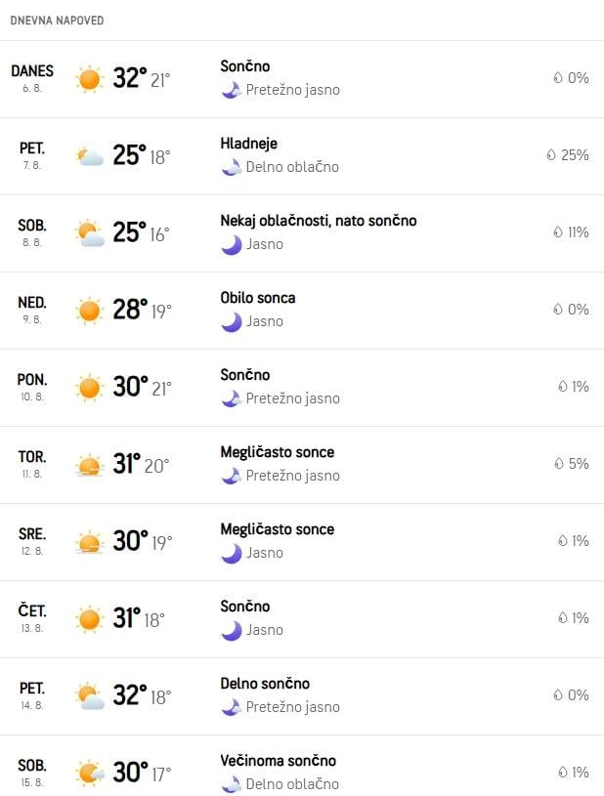Open the Pon. 10. 8. forecast row
The width and height of the screenshot is (604, 796).
pos(302,388)
